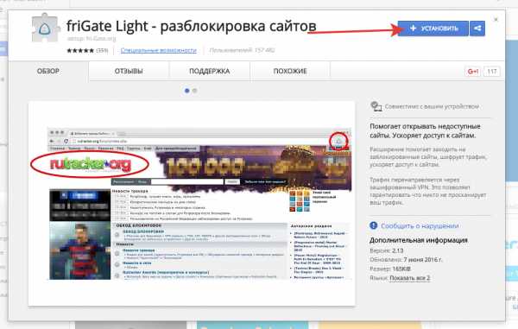Click the review count next to stars
This screenshot has width=518, height=329.
(x=102, y=51)
